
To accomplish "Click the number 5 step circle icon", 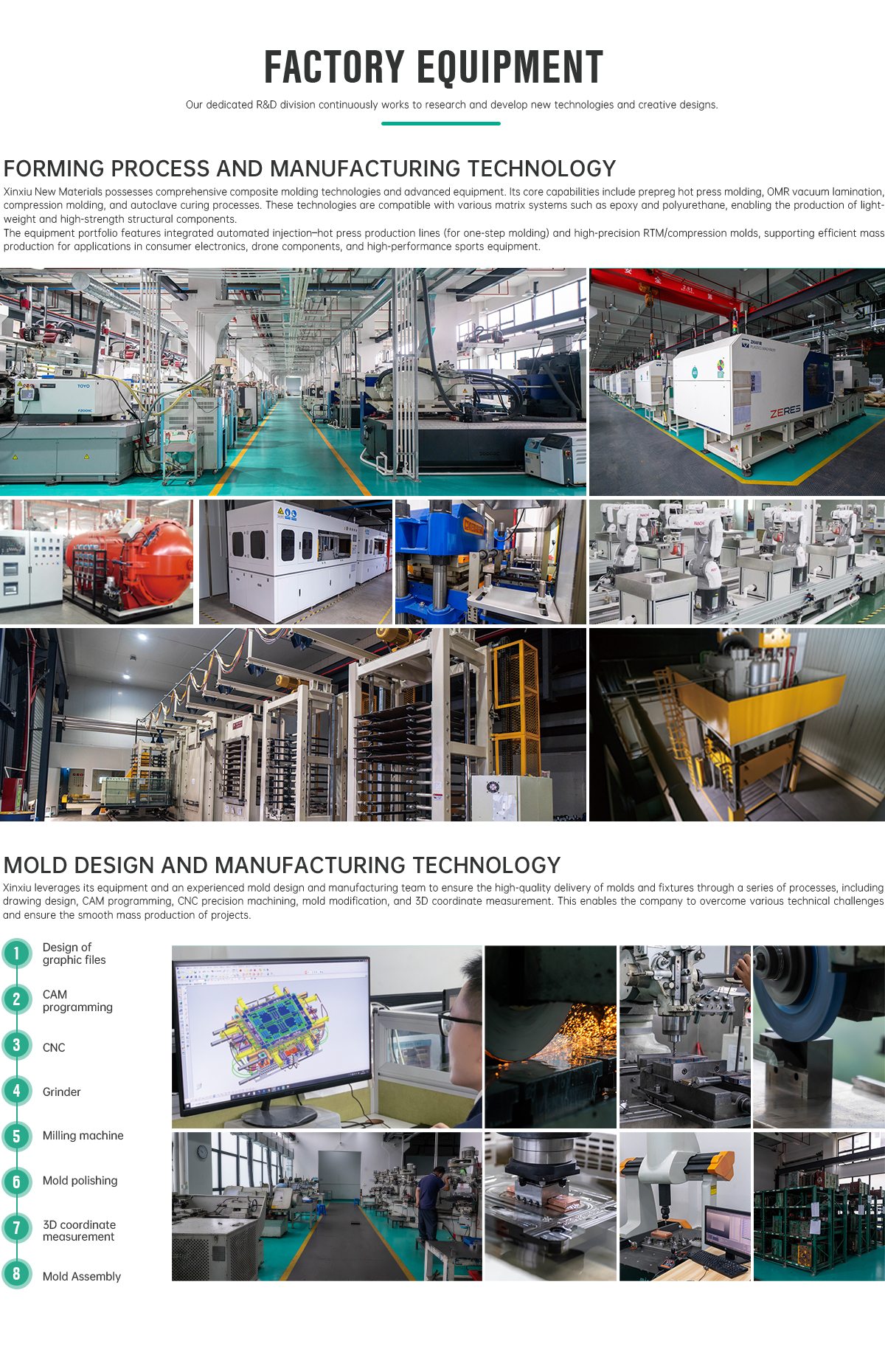I will pos(16,1137).
